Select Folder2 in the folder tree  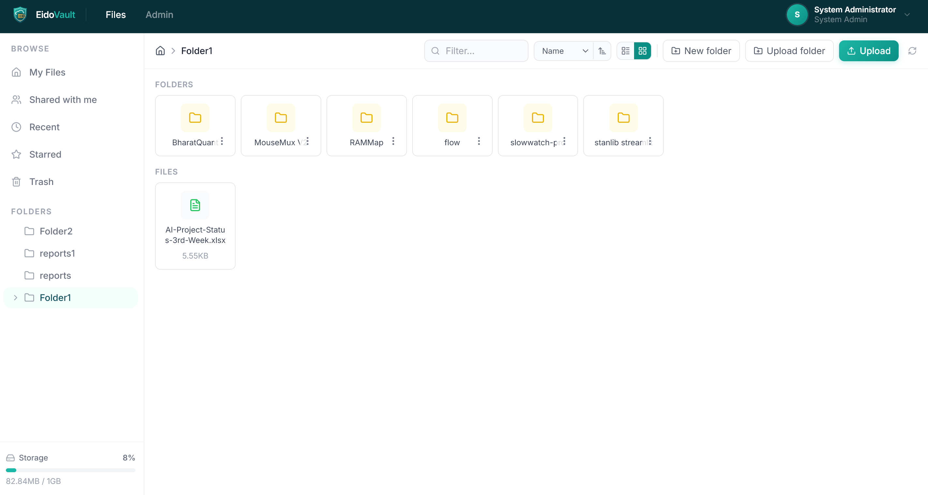coord(71,231)
